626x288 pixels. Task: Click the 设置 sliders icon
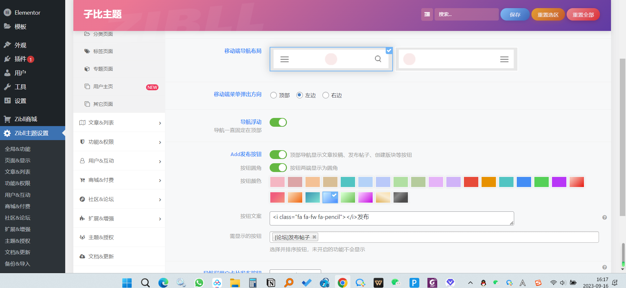[7, 101]
